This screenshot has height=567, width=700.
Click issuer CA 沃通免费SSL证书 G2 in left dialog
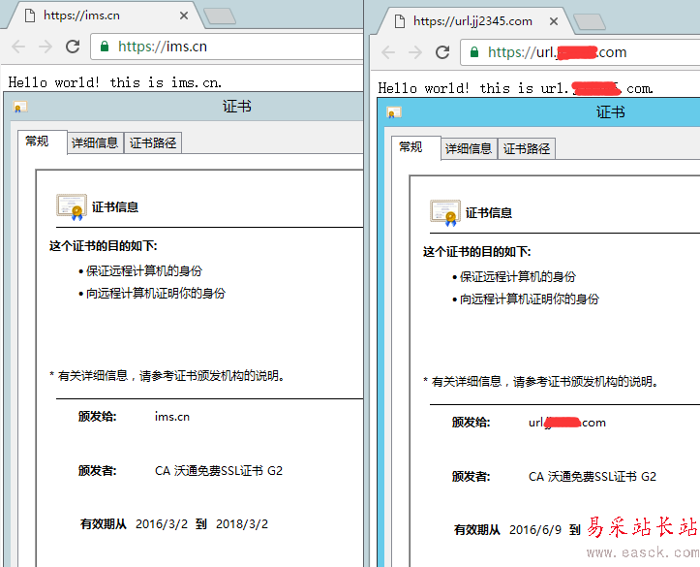[219, 470]
